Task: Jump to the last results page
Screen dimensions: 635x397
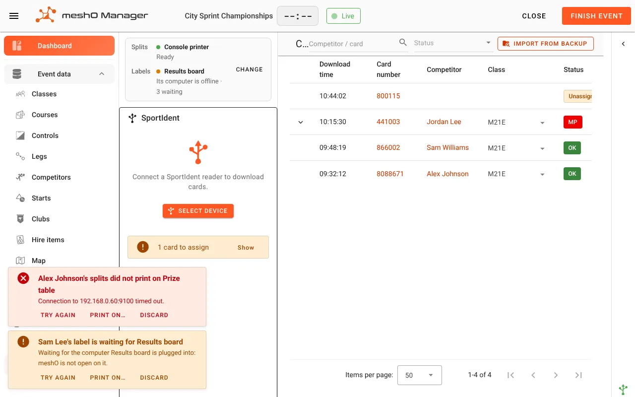Action: point(578,375)
